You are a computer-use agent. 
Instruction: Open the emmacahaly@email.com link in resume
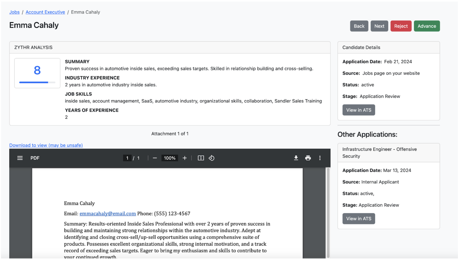point(108,213)
